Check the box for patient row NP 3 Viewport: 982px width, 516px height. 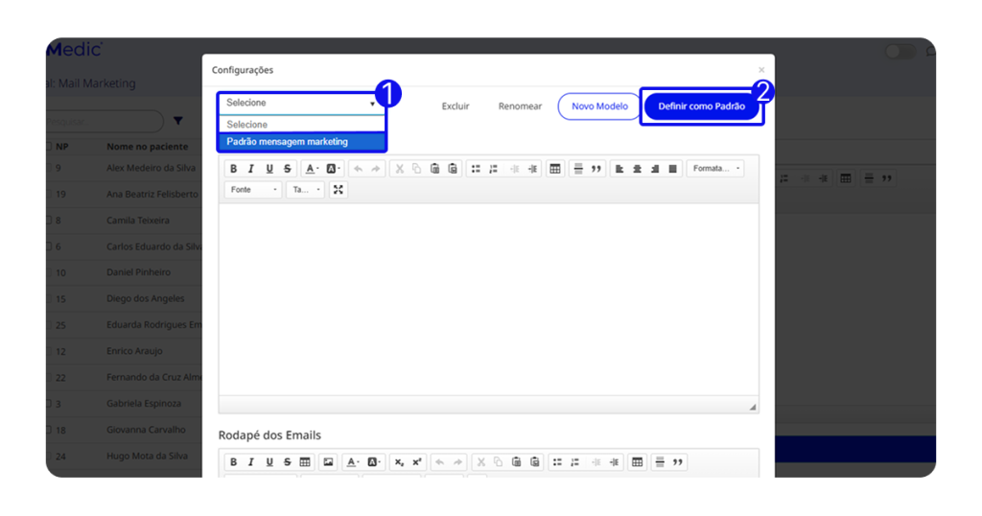[x=49, y=404]
